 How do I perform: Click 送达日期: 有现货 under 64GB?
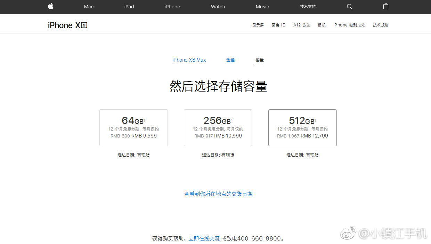tap(133, 155)
